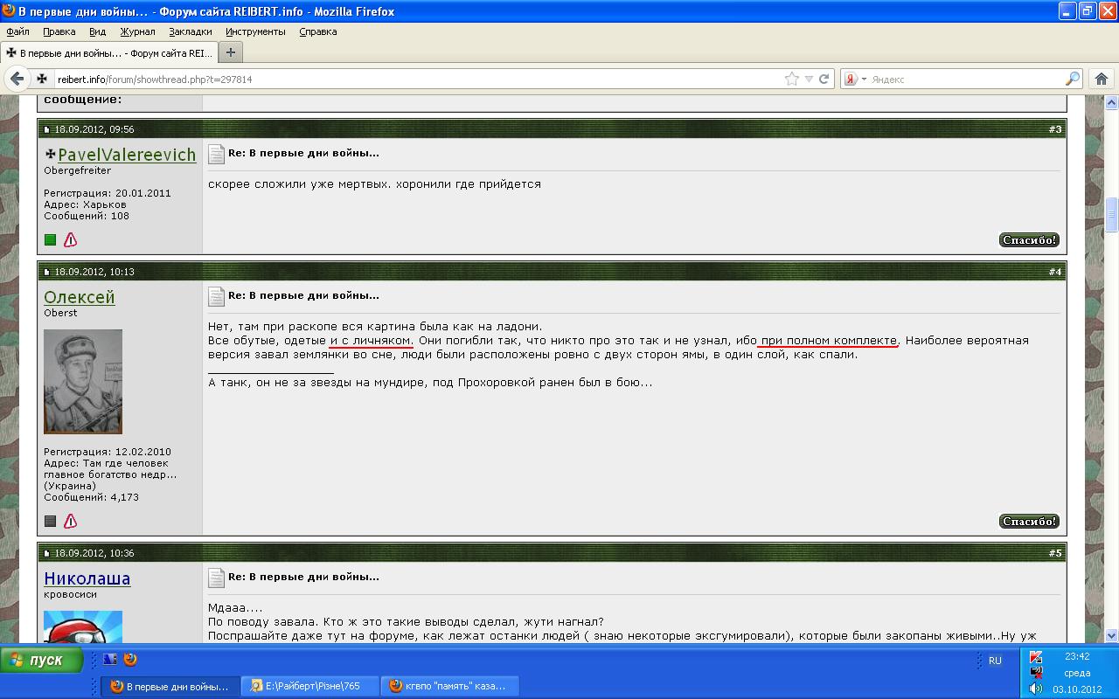The height and width of the screenshot is (699, 1119).
Task: Open the Правка menu
Action: tap(59, 31)
